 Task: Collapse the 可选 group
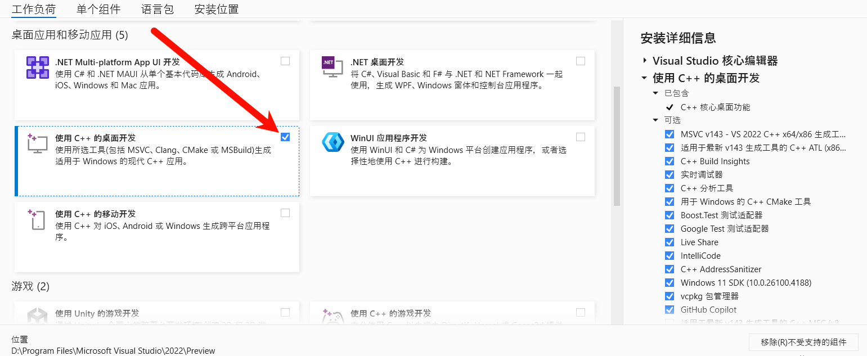pyautogui.click(x=655, y=120)
